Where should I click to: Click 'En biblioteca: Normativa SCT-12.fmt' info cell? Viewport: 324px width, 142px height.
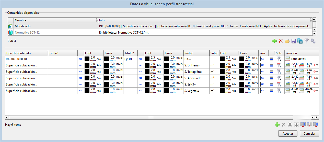205,33
